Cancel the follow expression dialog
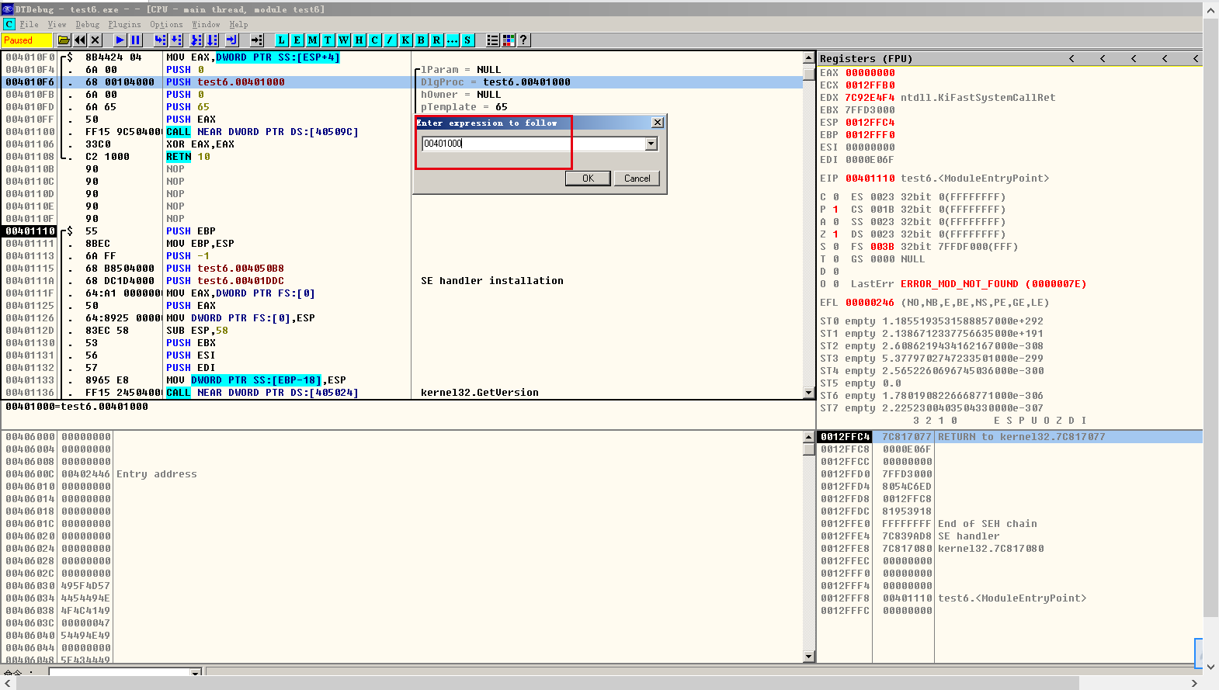The width and height of the screenshot is (1219, 690). [x=637, y=179]
